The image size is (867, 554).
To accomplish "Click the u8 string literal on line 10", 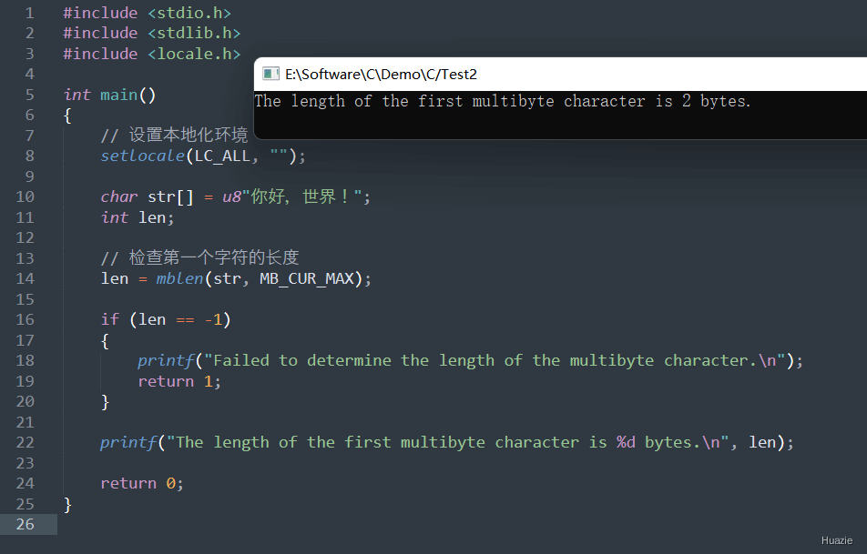I will click(301, 196).
